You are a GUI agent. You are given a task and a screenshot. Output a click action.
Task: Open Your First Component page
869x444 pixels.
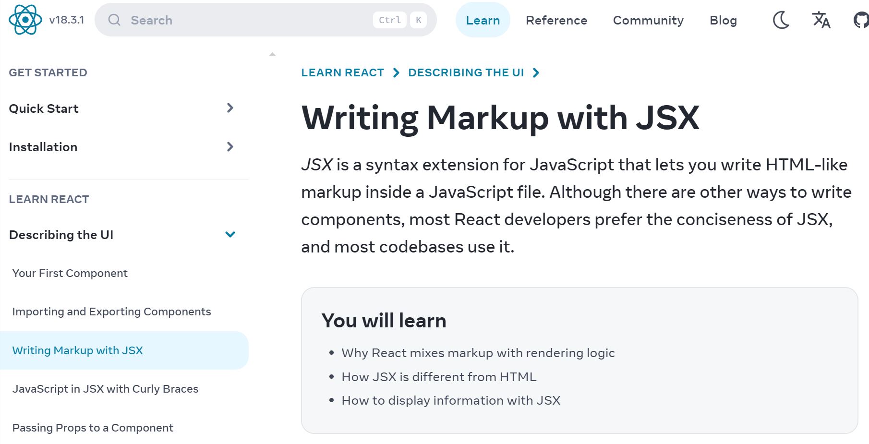click(x=70, y=273)
